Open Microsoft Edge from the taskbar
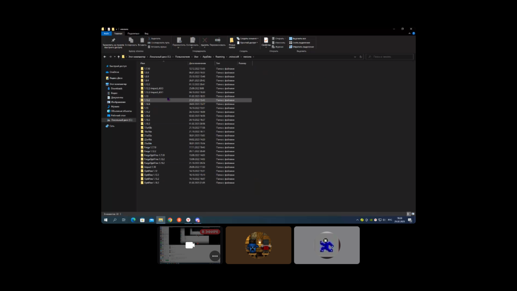This screenshot has height=291, width=517. click(133, 220)
